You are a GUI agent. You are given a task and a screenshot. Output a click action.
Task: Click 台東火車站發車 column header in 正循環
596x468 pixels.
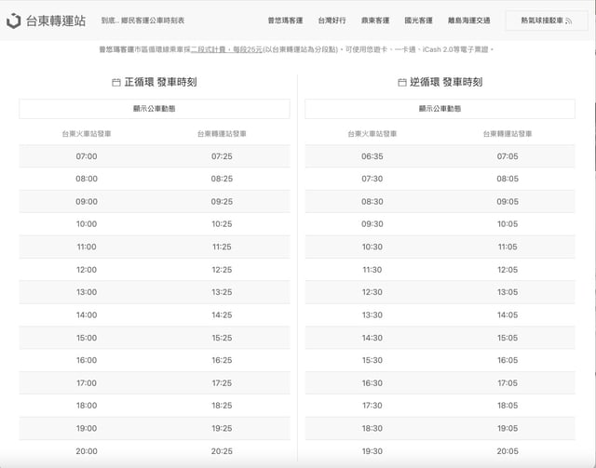coord(87,134)
